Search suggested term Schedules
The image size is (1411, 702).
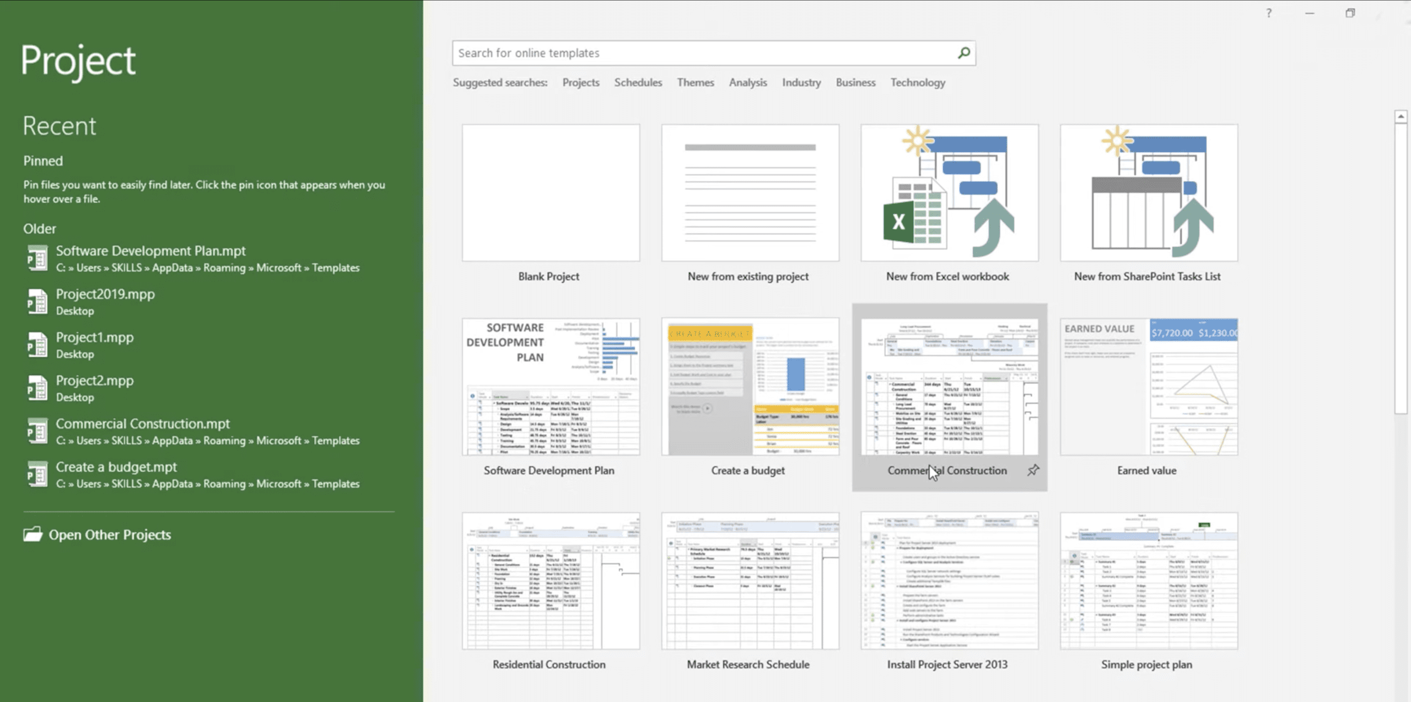pyautogui.click(x=638, y=83)
